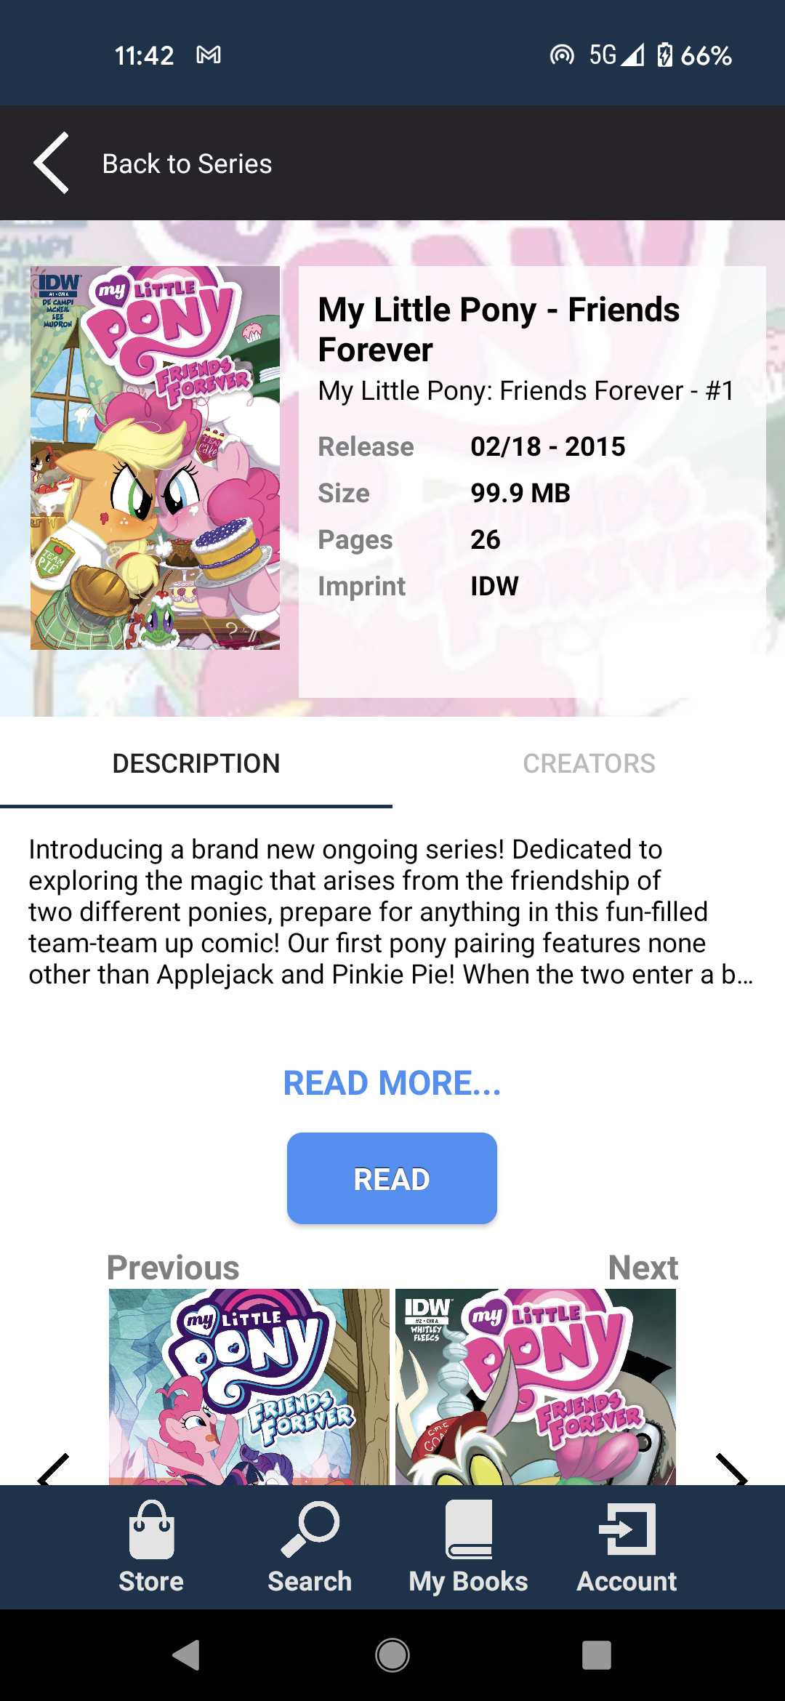This screenshot has width=785, height=1701.
Task: Click the blue READ button
Action: click(x=392, y=1178)
